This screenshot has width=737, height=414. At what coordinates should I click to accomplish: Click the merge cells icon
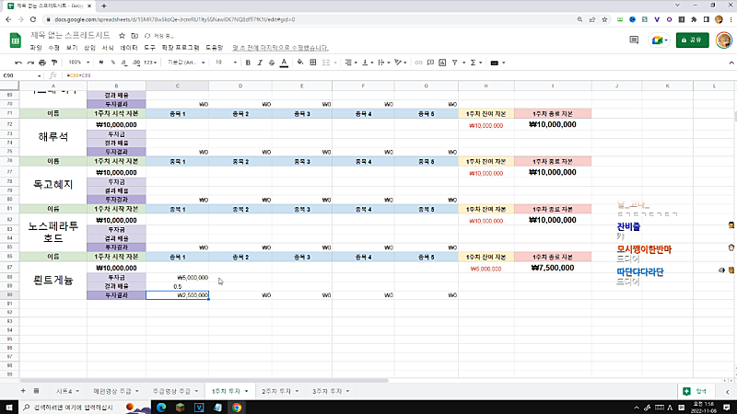click(326, 63)
